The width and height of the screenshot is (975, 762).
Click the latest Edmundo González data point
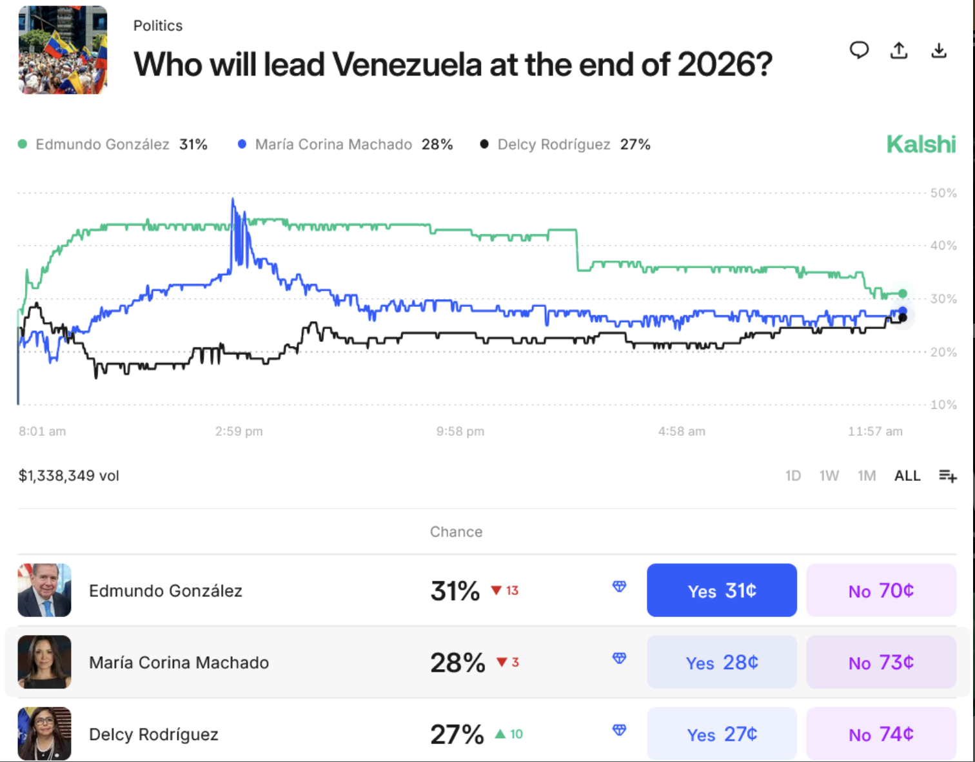902,293
